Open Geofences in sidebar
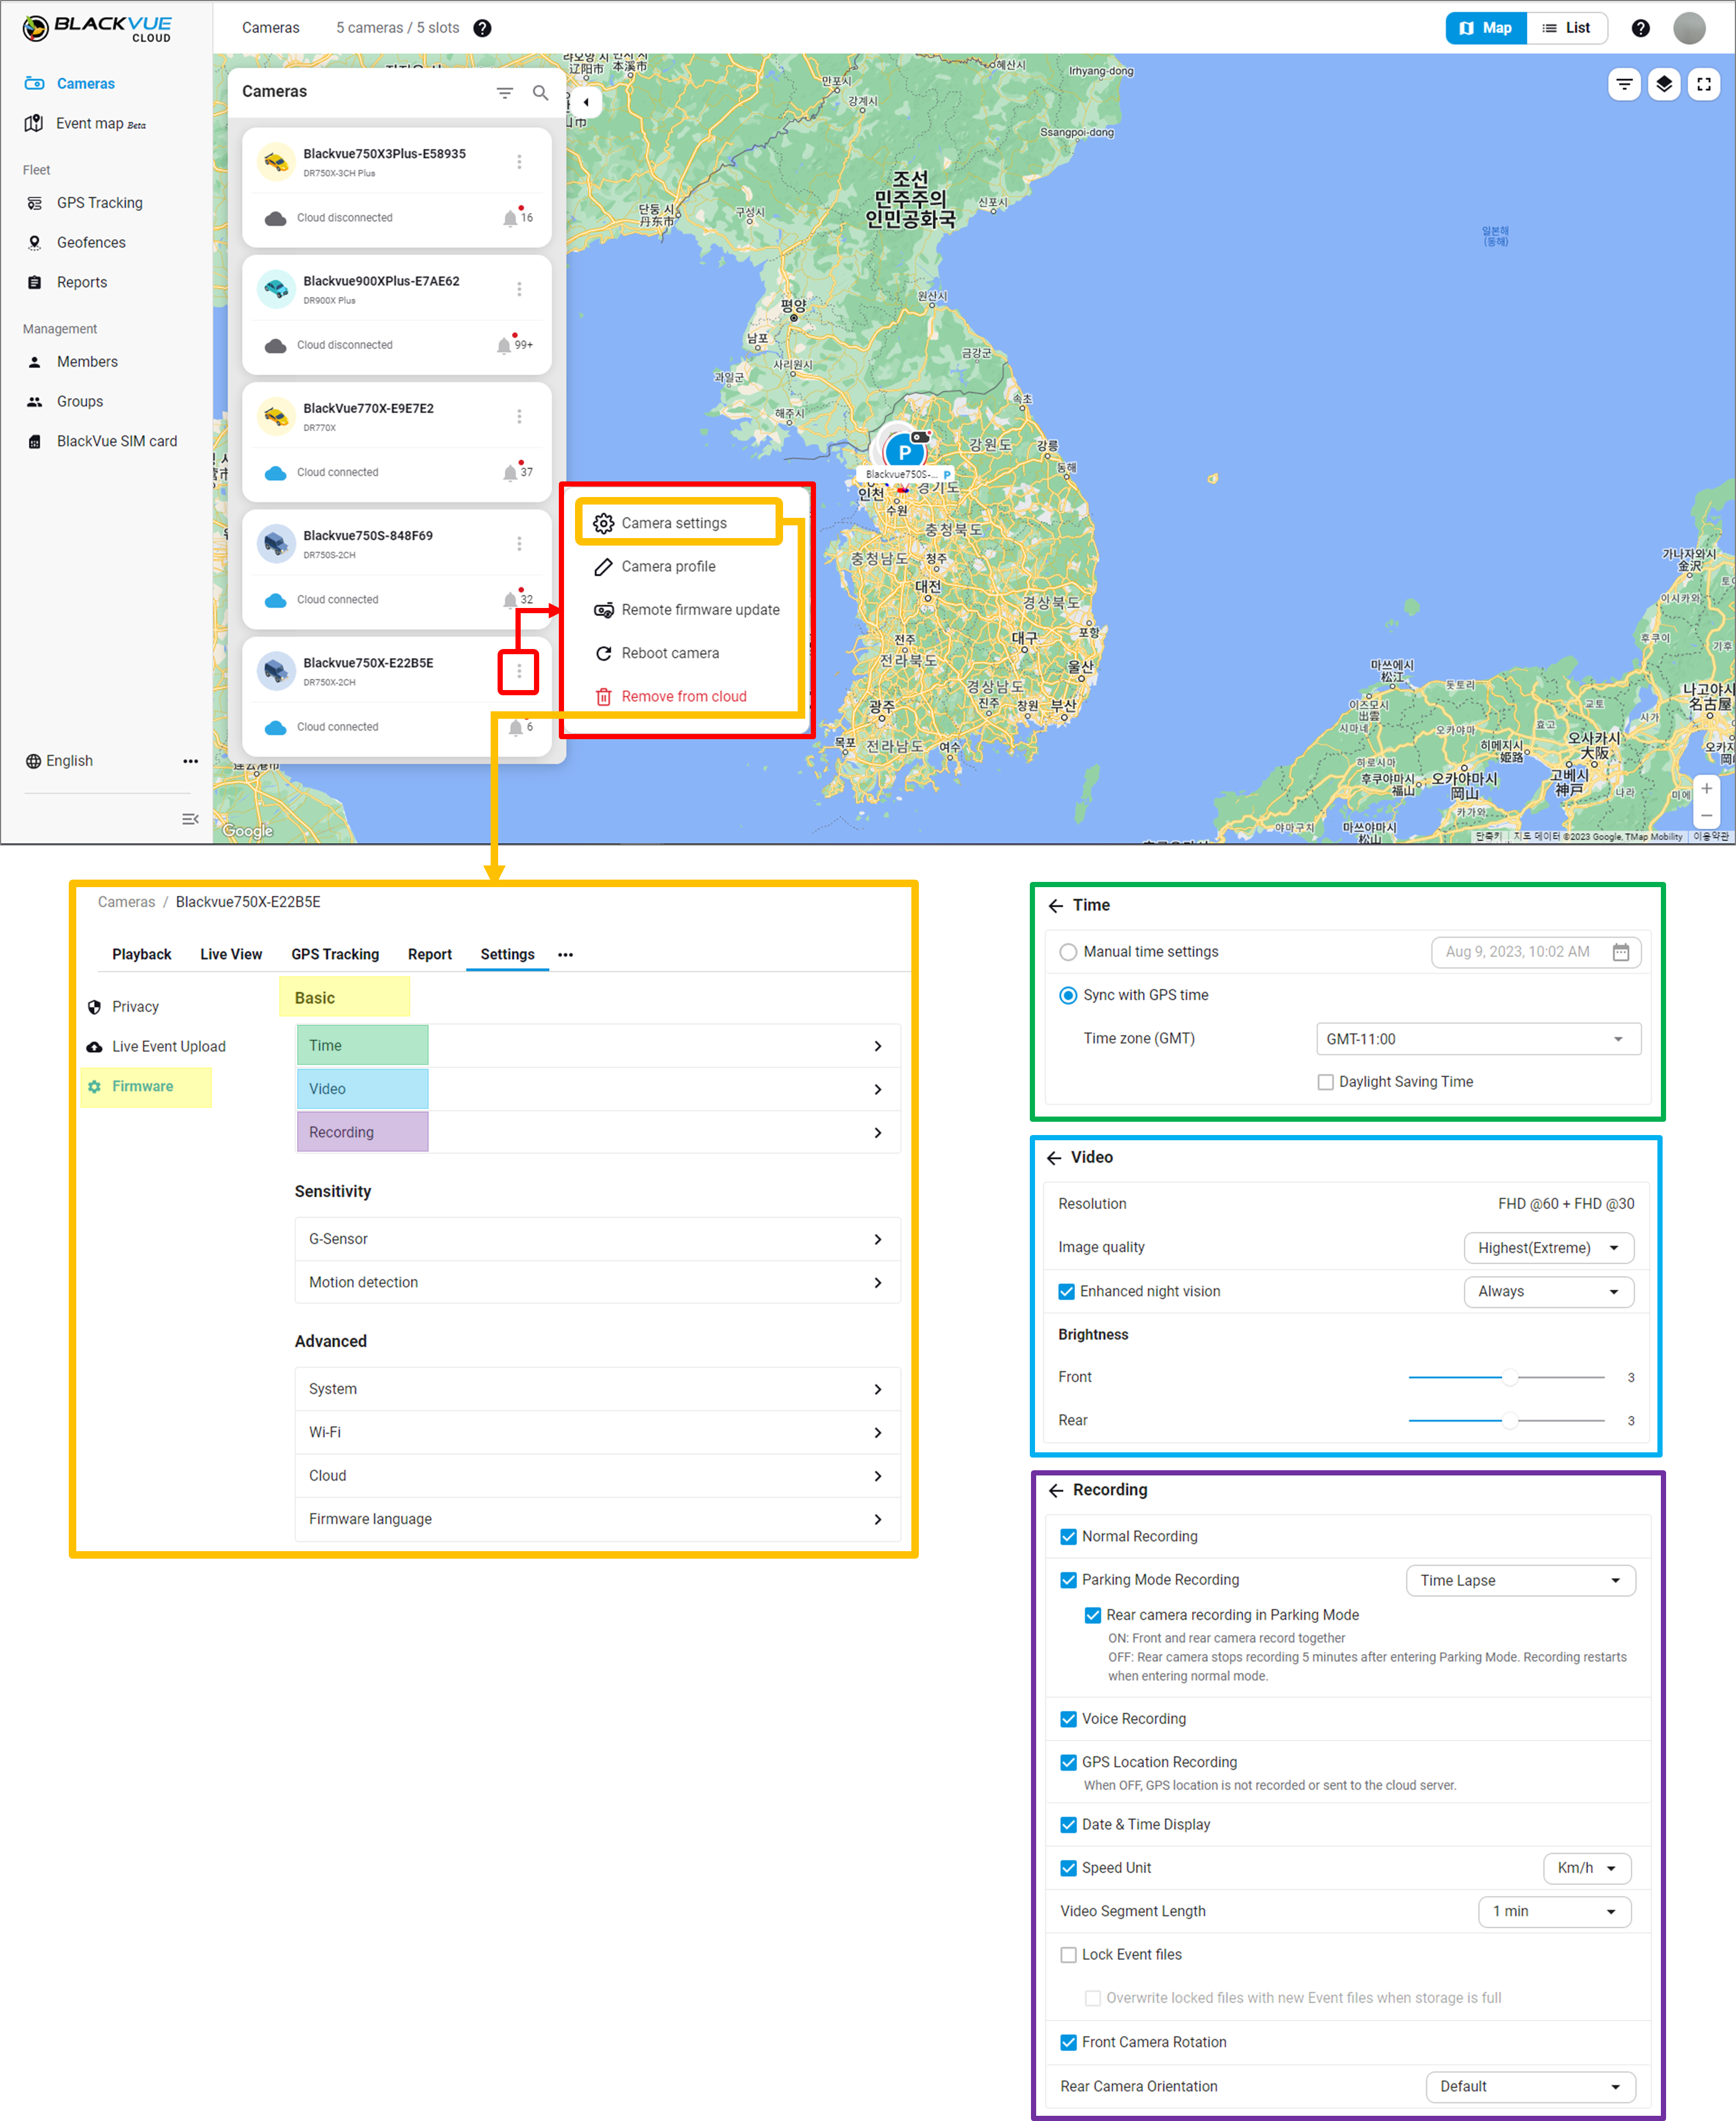The width and height of the screenshot is (1736, 2121). [x=91, y=243]
